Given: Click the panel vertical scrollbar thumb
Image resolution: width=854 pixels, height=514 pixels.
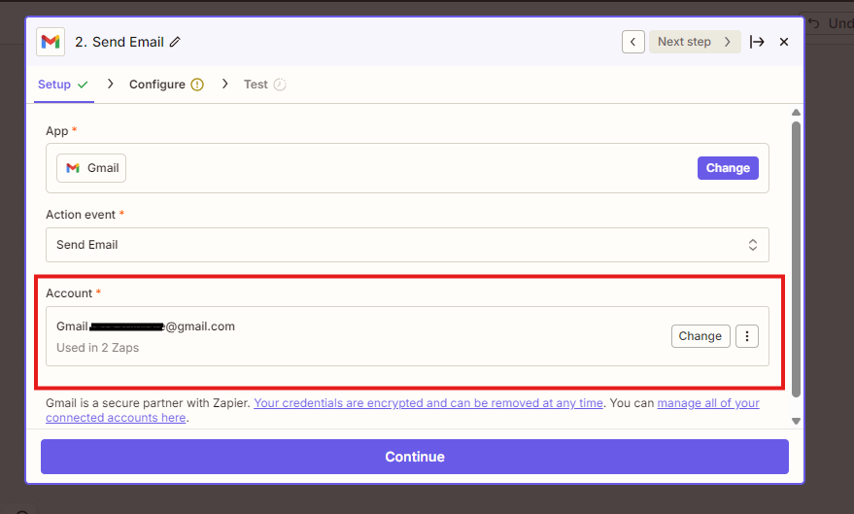Looking at the screenshot, I should coord(796,259).
